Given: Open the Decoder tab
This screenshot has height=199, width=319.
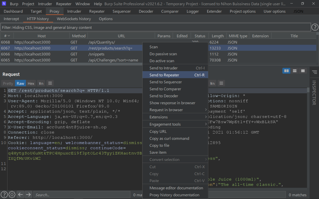Looking at the screenshot, I should 146,11.
